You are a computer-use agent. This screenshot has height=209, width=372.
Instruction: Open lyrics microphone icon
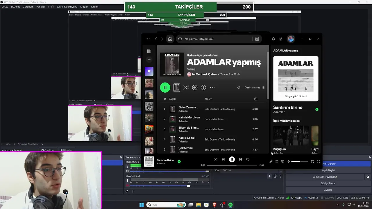[x=271, y=162]
